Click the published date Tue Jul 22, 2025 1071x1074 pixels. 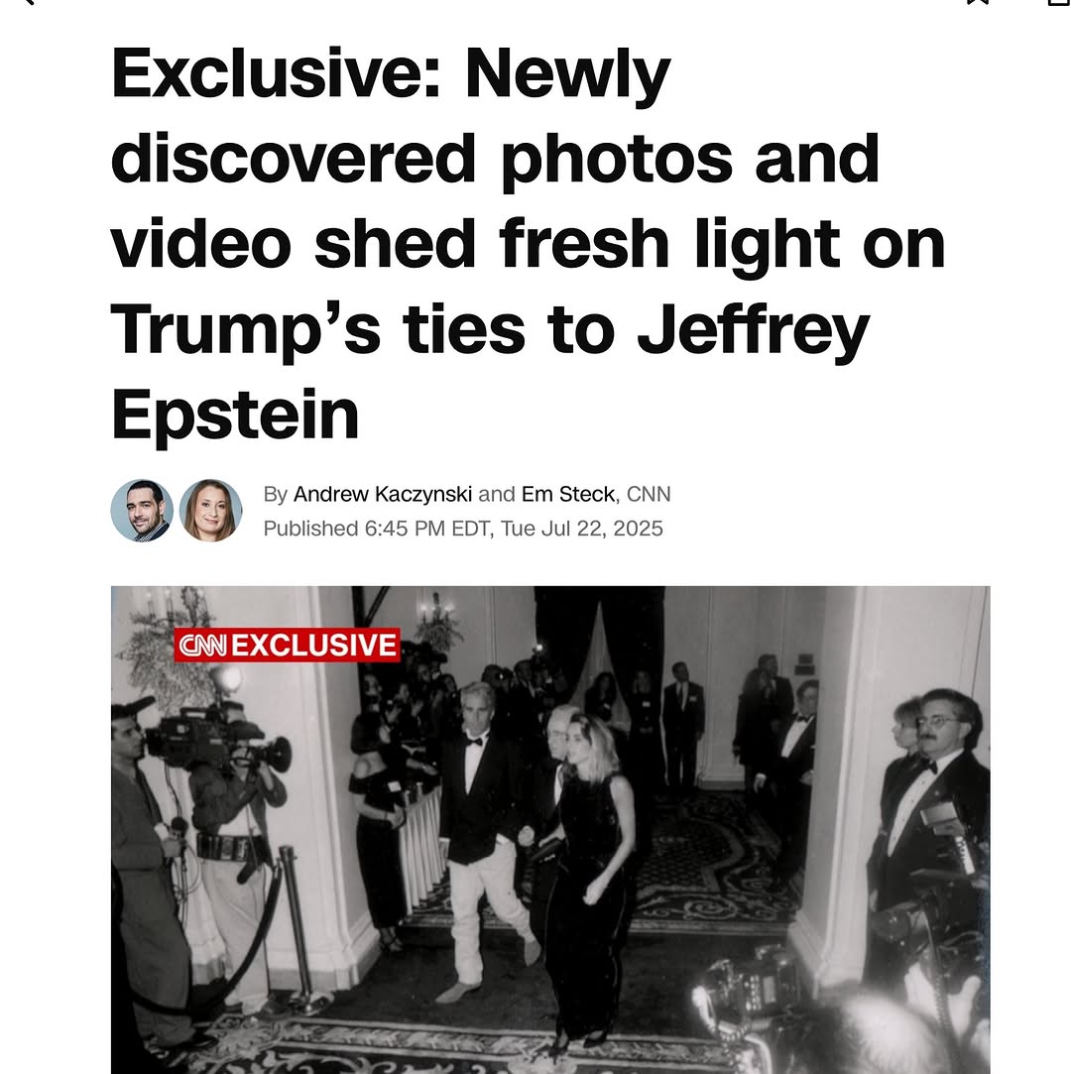[581, 529]
